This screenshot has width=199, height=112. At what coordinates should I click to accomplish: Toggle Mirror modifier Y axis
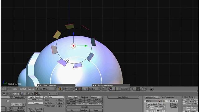150,106
